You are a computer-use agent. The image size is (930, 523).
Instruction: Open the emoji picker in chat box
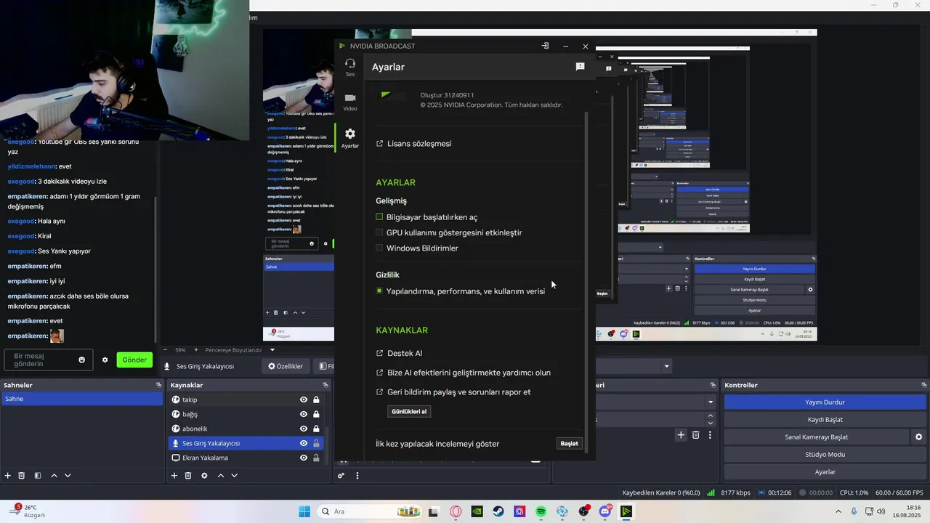[x=82, y=360]
